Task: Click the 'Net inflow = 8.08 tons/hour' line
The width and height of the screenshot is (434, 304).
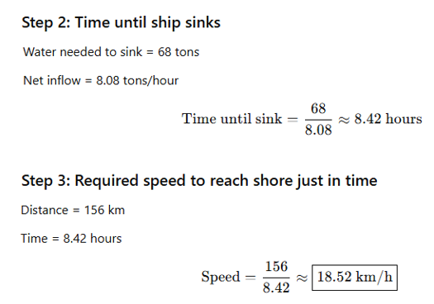Action: 101,81
